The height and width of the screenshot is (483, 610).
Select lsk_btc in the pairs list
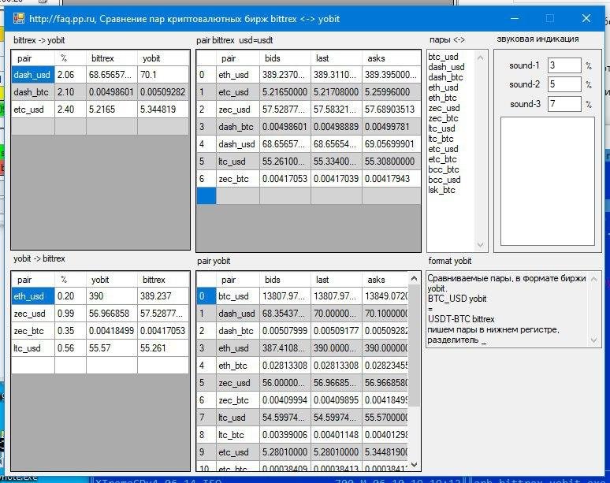click(x=441, y=190)
